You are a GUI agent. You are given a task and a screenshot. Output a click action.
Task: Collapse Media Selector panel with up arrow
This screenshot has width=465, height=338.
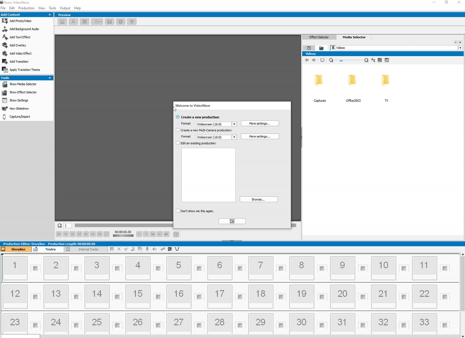pos(456,42)
